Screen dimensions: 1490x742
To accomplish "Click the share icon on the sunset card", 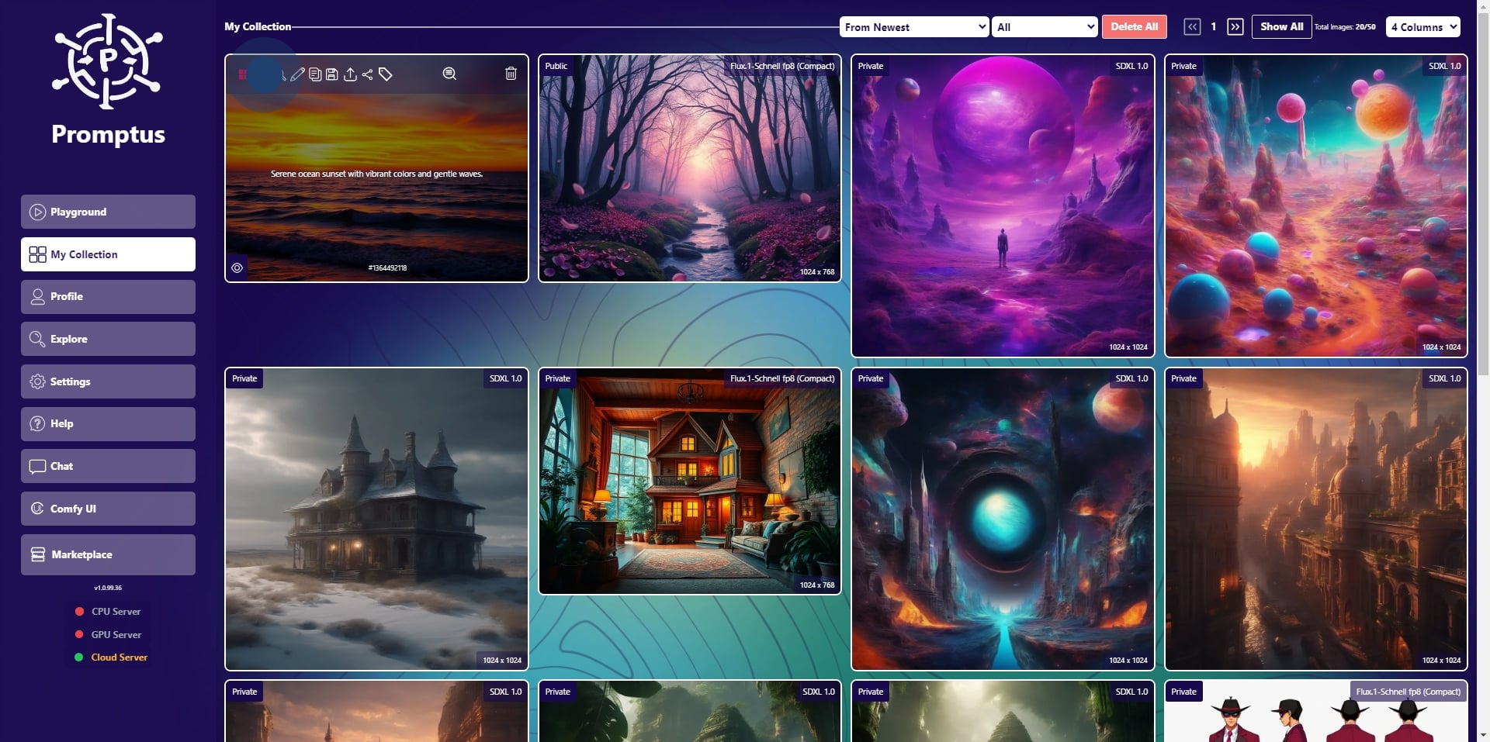I will pos(368,74).
